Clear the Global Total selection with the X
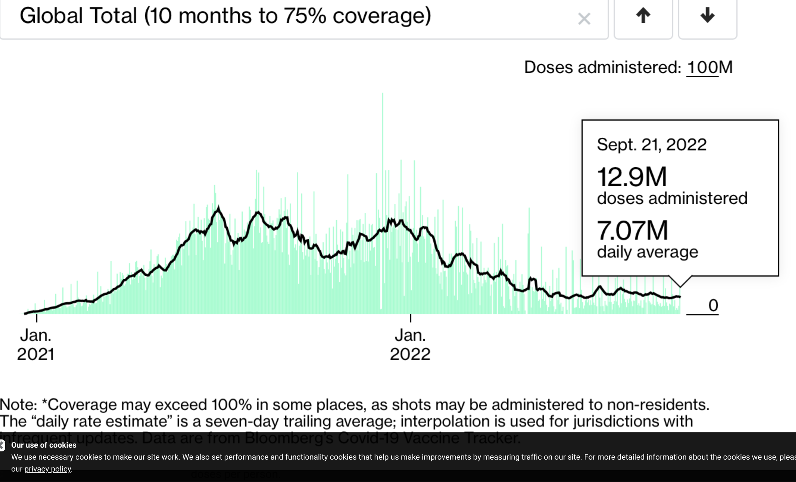This screenshot has height=482, width=796. coord(584,19)
